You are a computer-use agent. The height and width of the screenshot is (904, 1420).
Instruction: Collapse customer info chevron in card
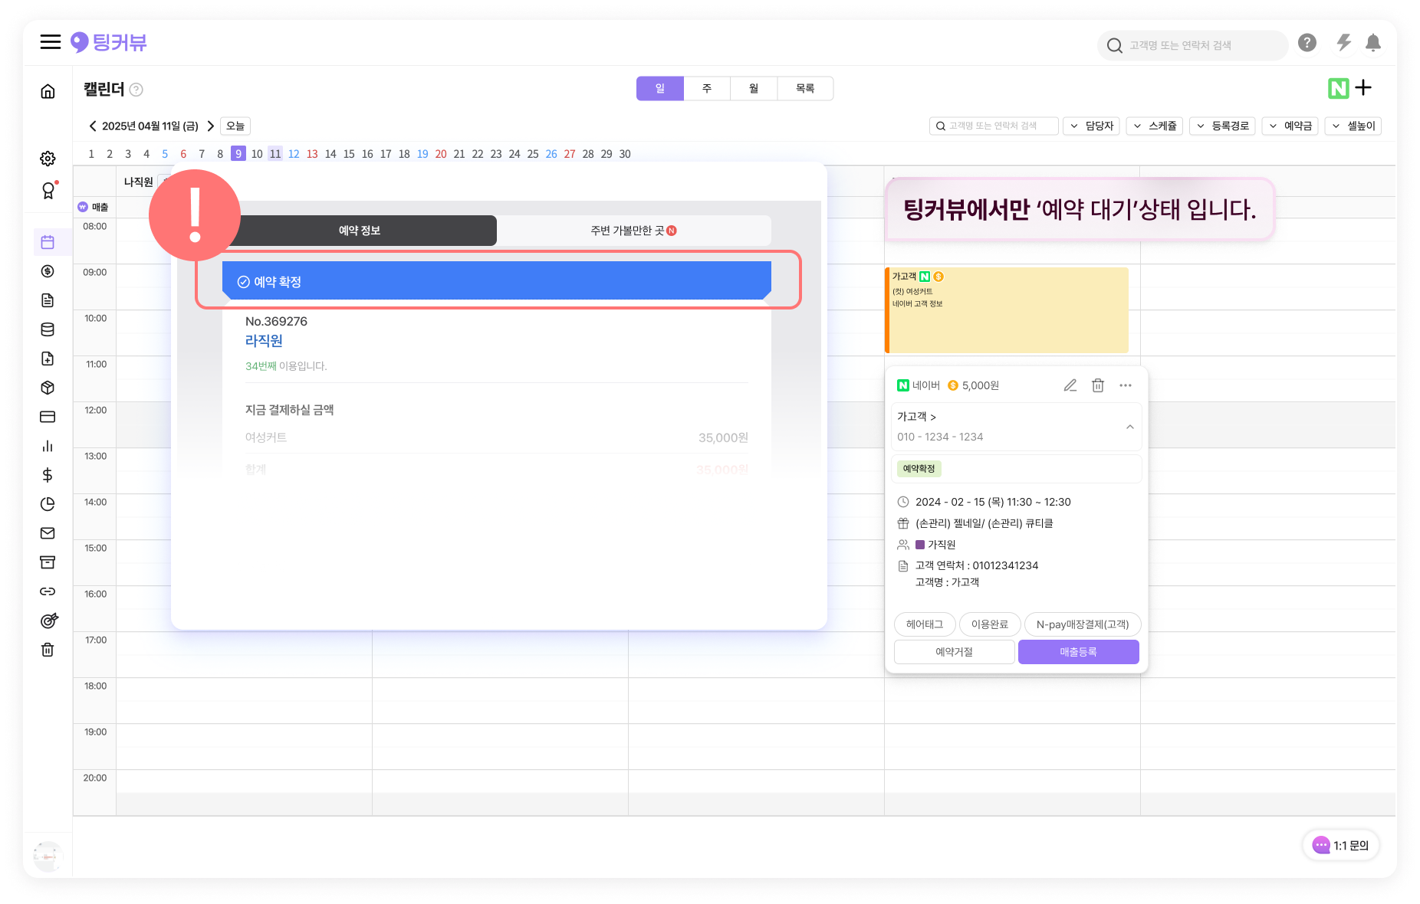coord(1130,427)
